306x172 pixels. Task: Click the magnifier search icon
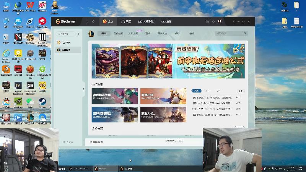click(245, 34)
